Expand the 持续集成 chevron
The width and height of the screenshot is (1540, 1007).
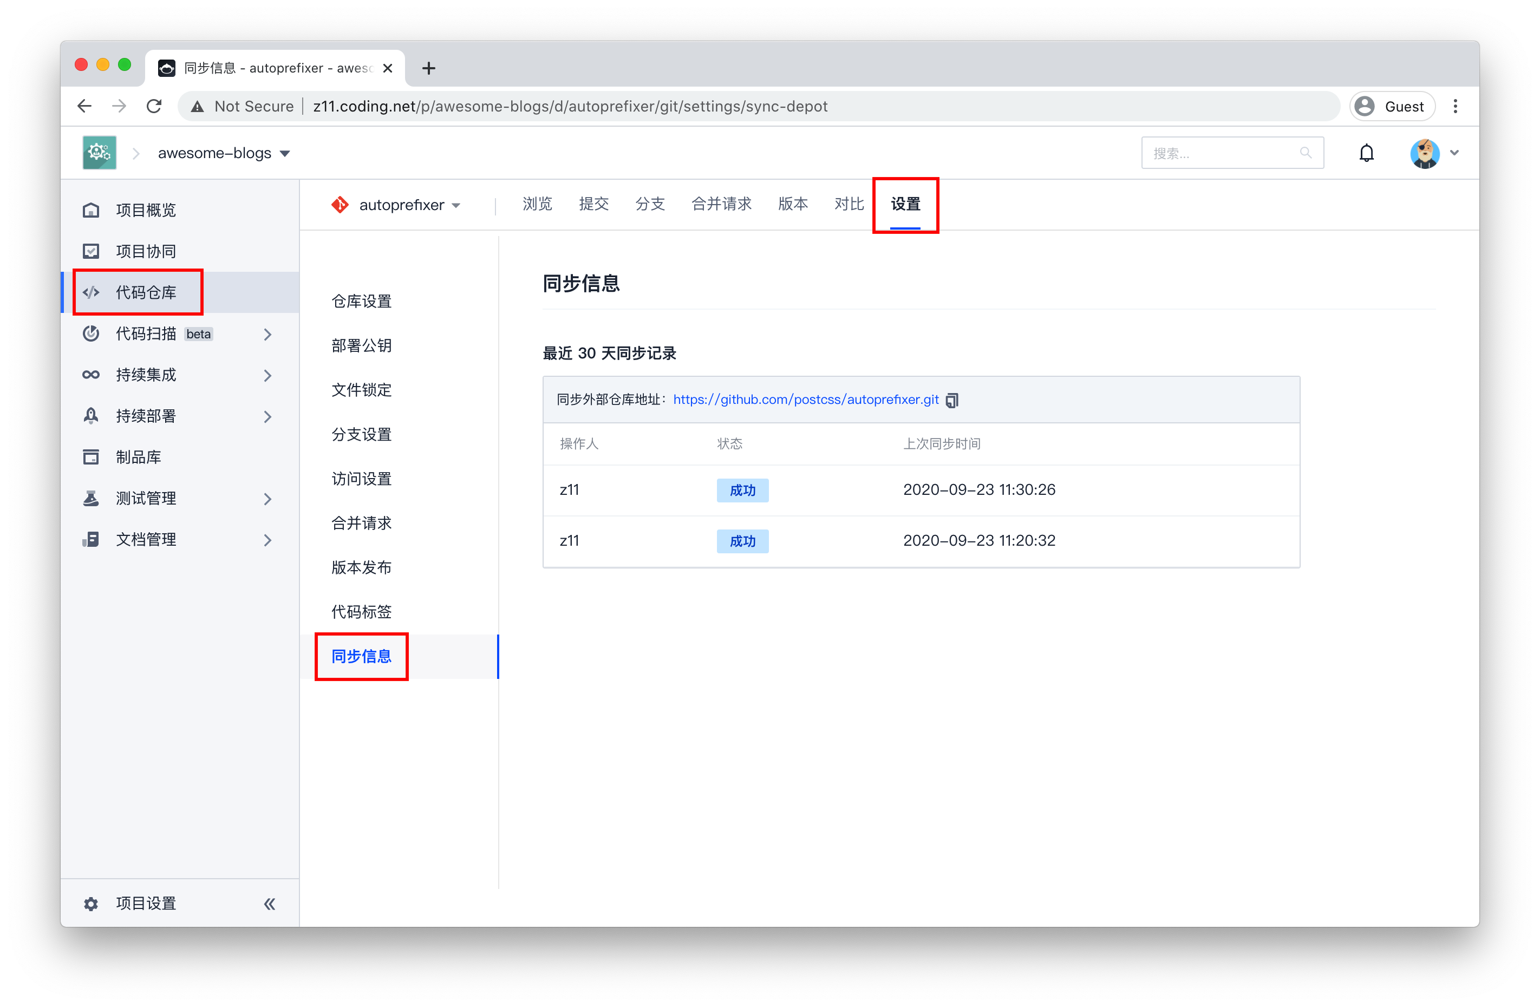point(267,375)
